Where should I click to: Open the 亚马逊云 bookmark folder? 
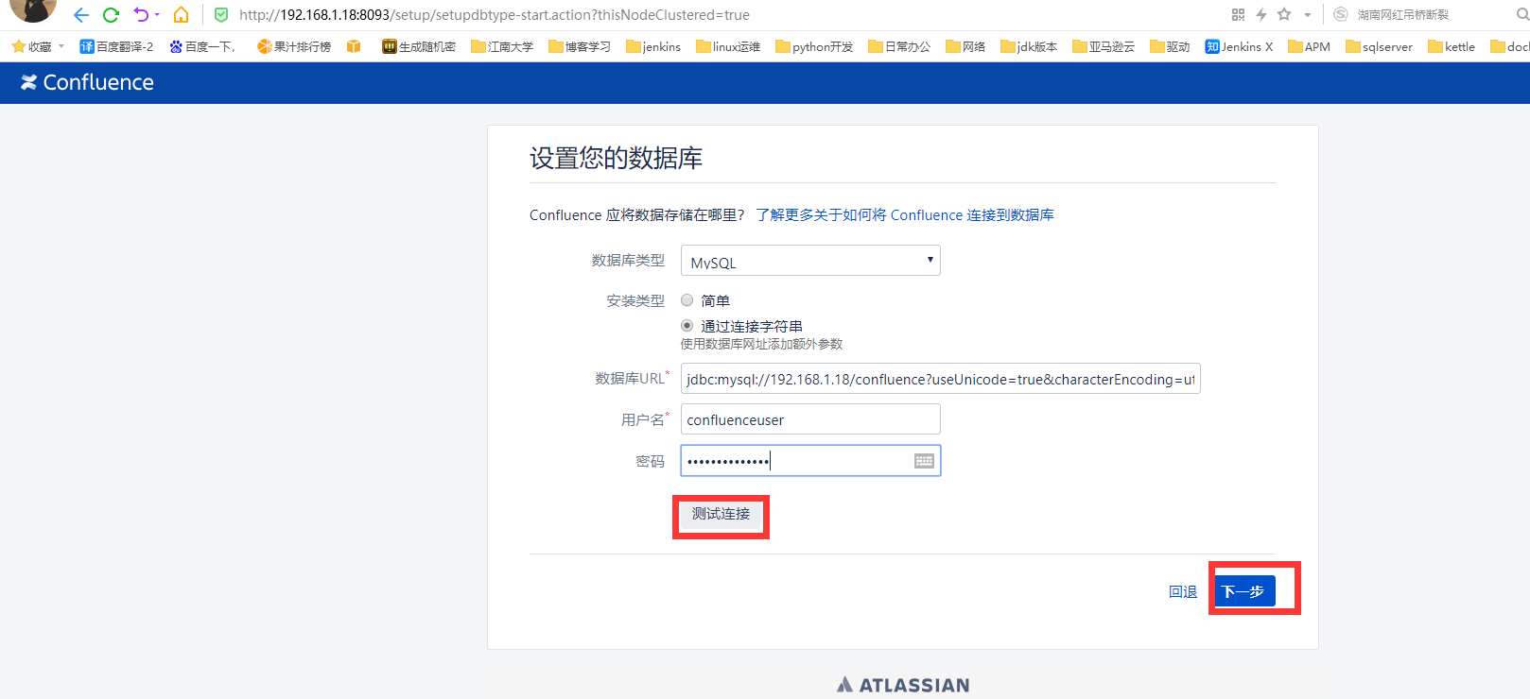pyautogui.click(x=1104, y=46)
